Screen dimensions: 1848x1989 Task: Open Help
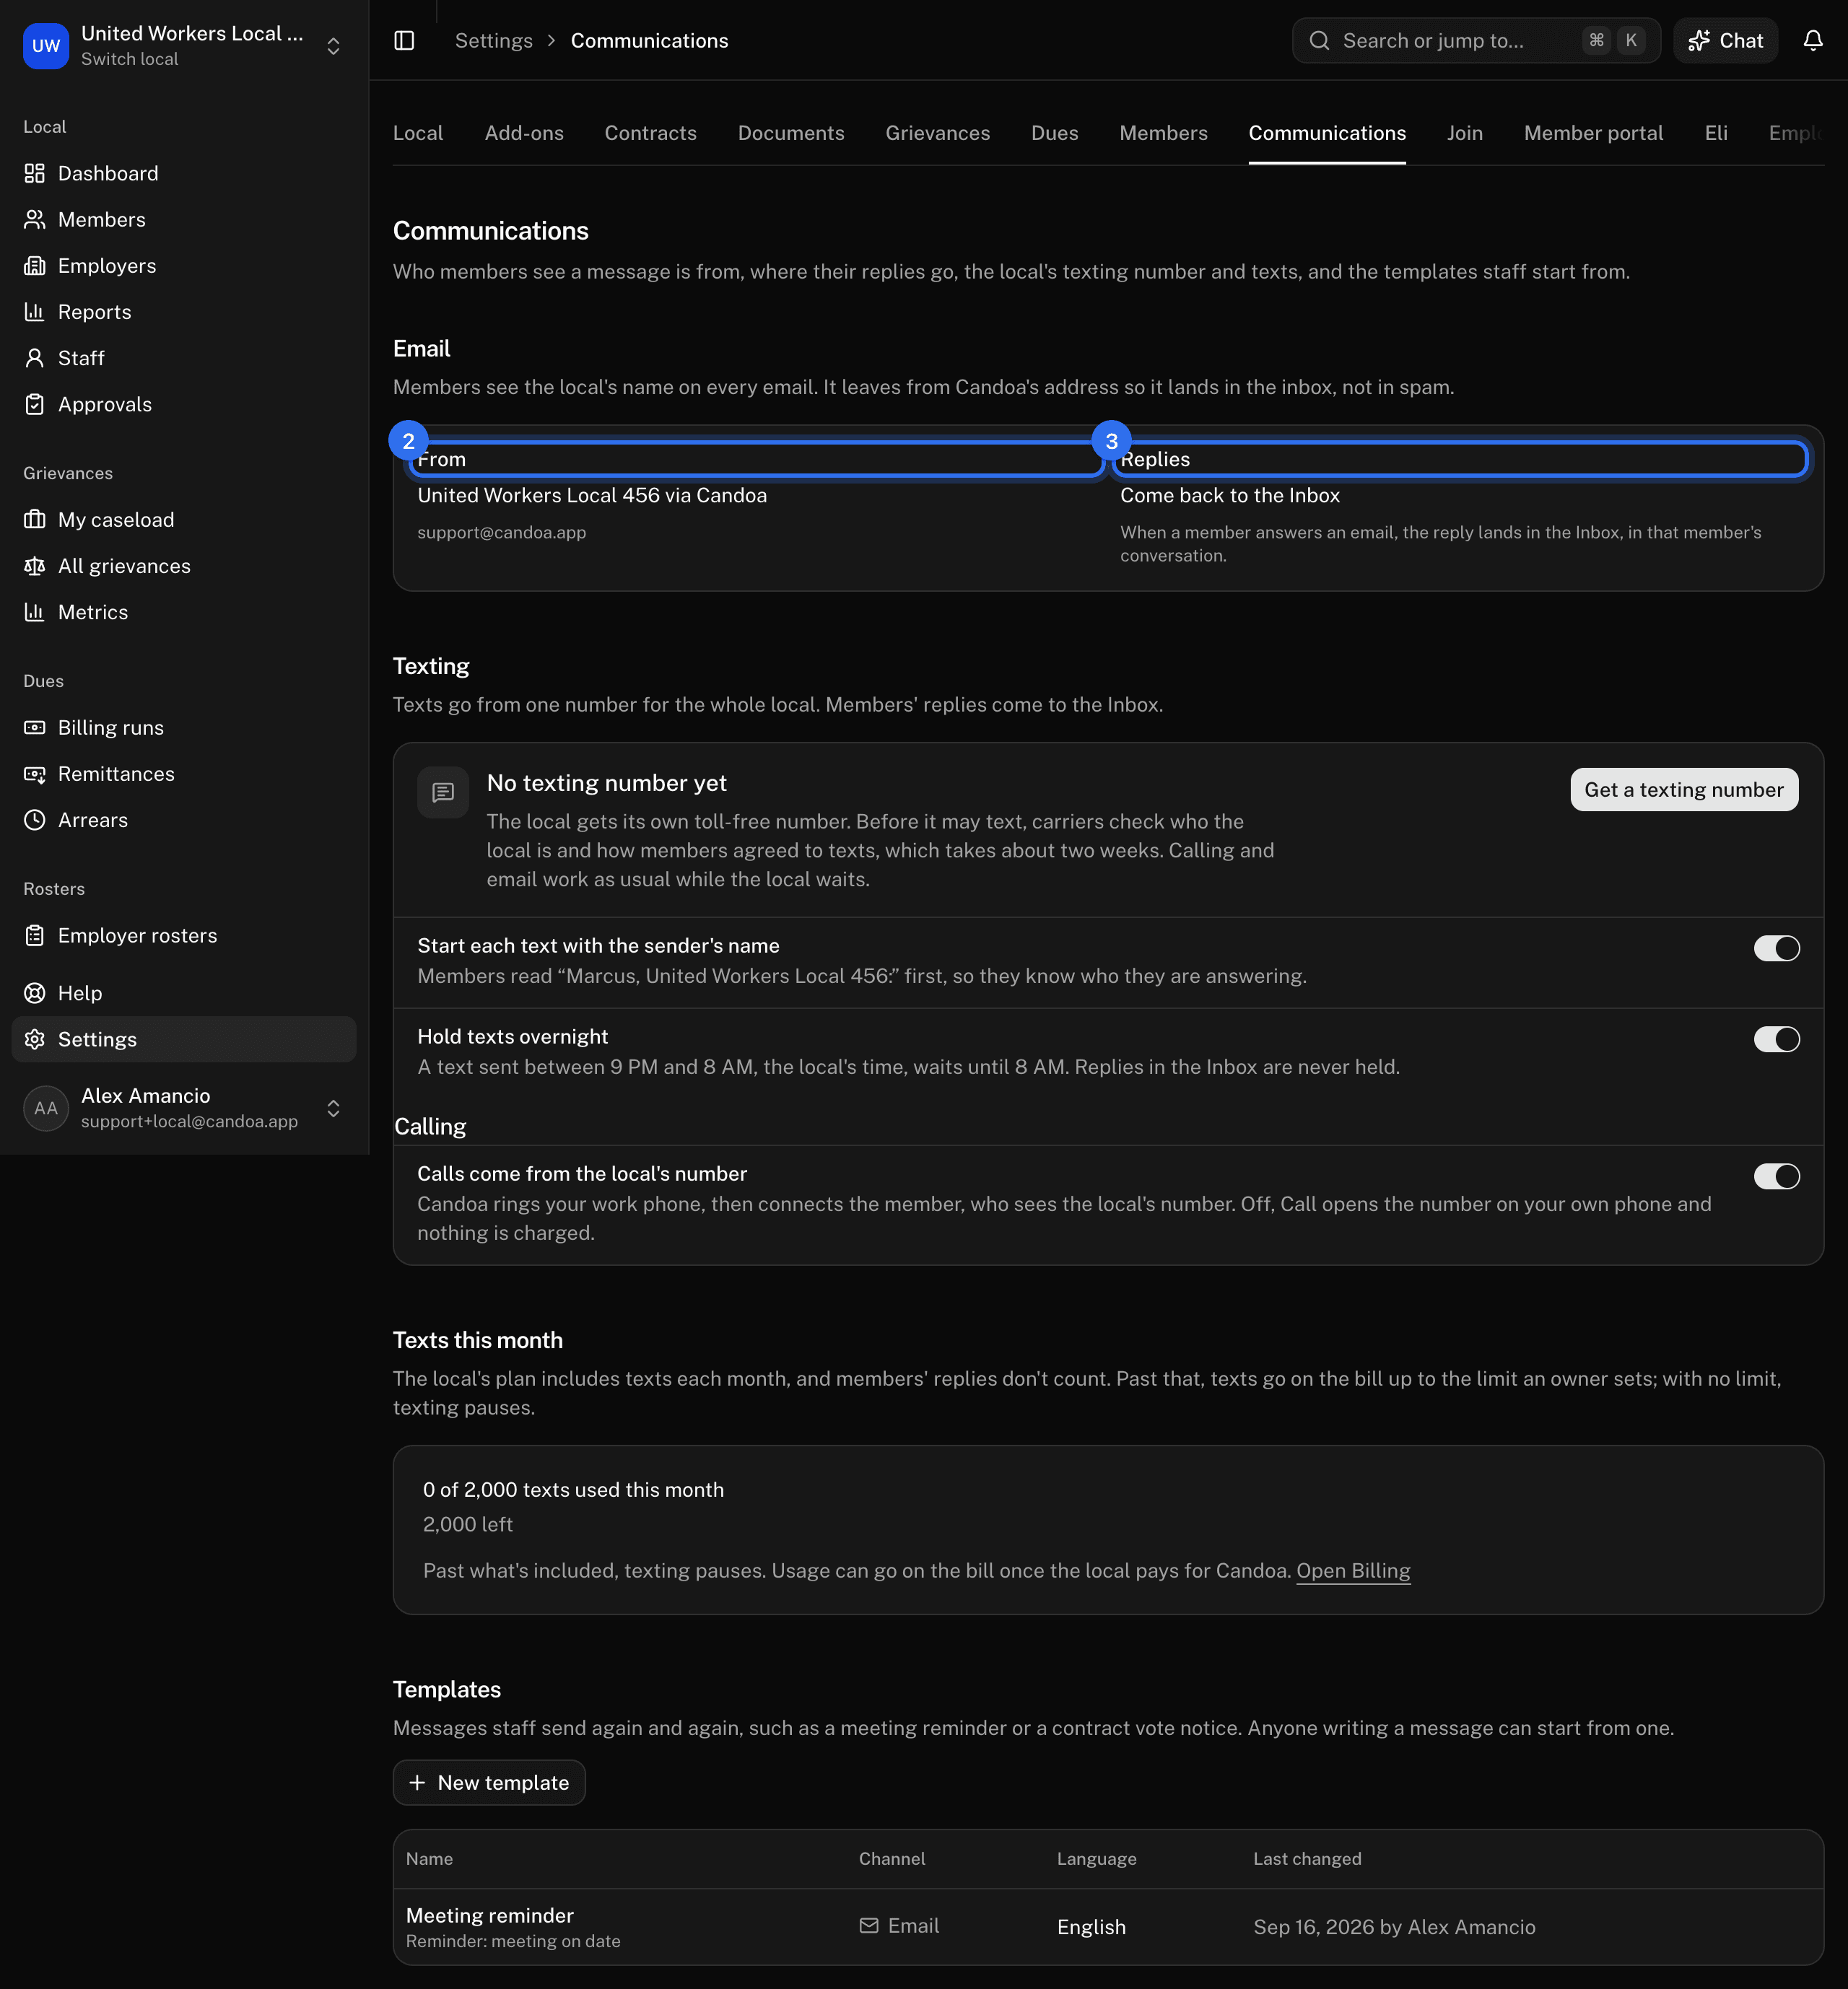(184, 992)
